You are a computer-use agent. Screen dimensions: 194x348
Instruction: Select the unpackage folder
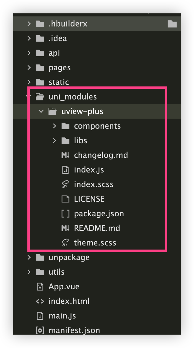[x=69, y=257]
